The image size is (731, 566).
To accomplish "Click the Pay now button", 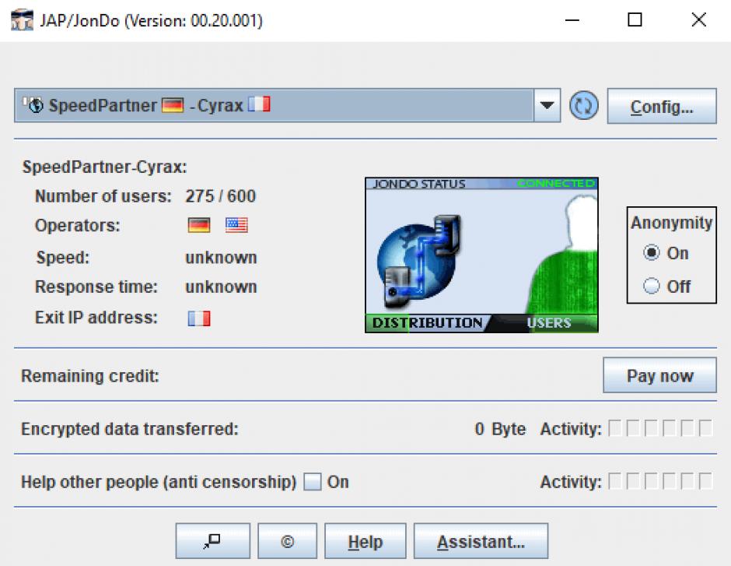I will tap(659, 375).
